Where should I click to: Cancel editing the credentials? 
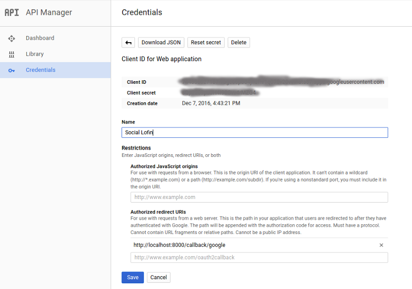(158, 277)
